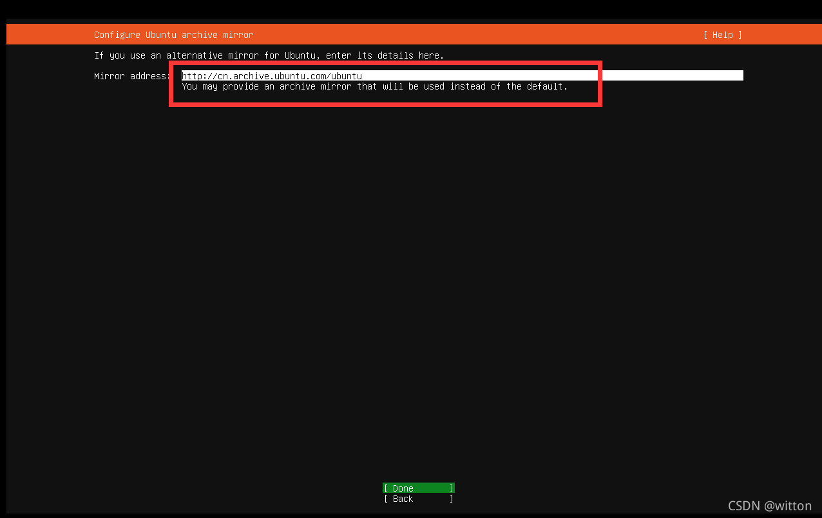
Task: Open the Help menu
Action: pyautogui.click(x=722, y=35)
